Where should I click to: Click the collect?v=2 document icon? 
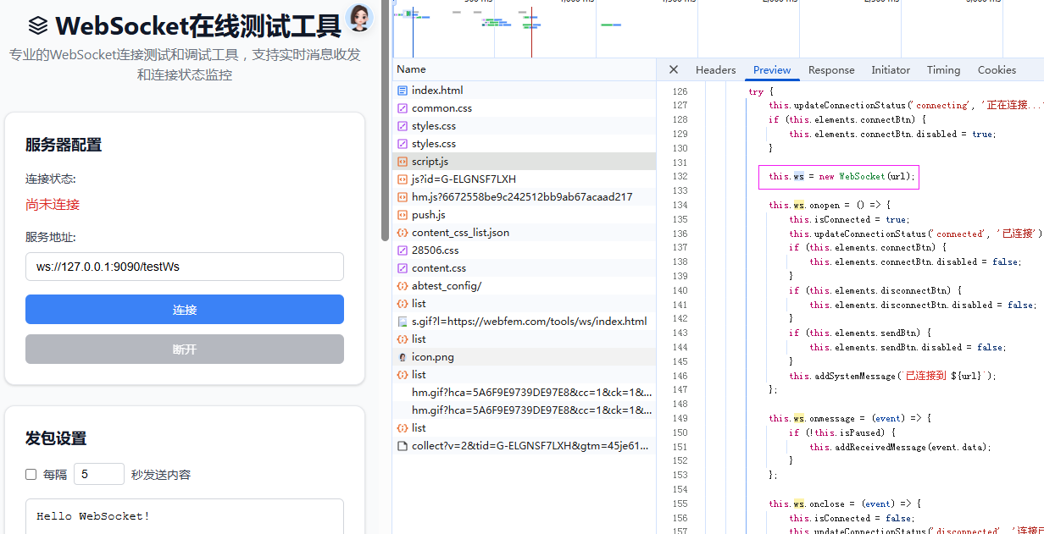pos(403,446)
